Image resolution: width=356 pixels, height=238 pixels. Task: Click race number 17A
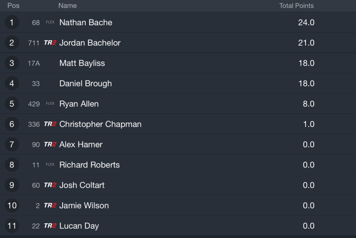pos(34,63)
